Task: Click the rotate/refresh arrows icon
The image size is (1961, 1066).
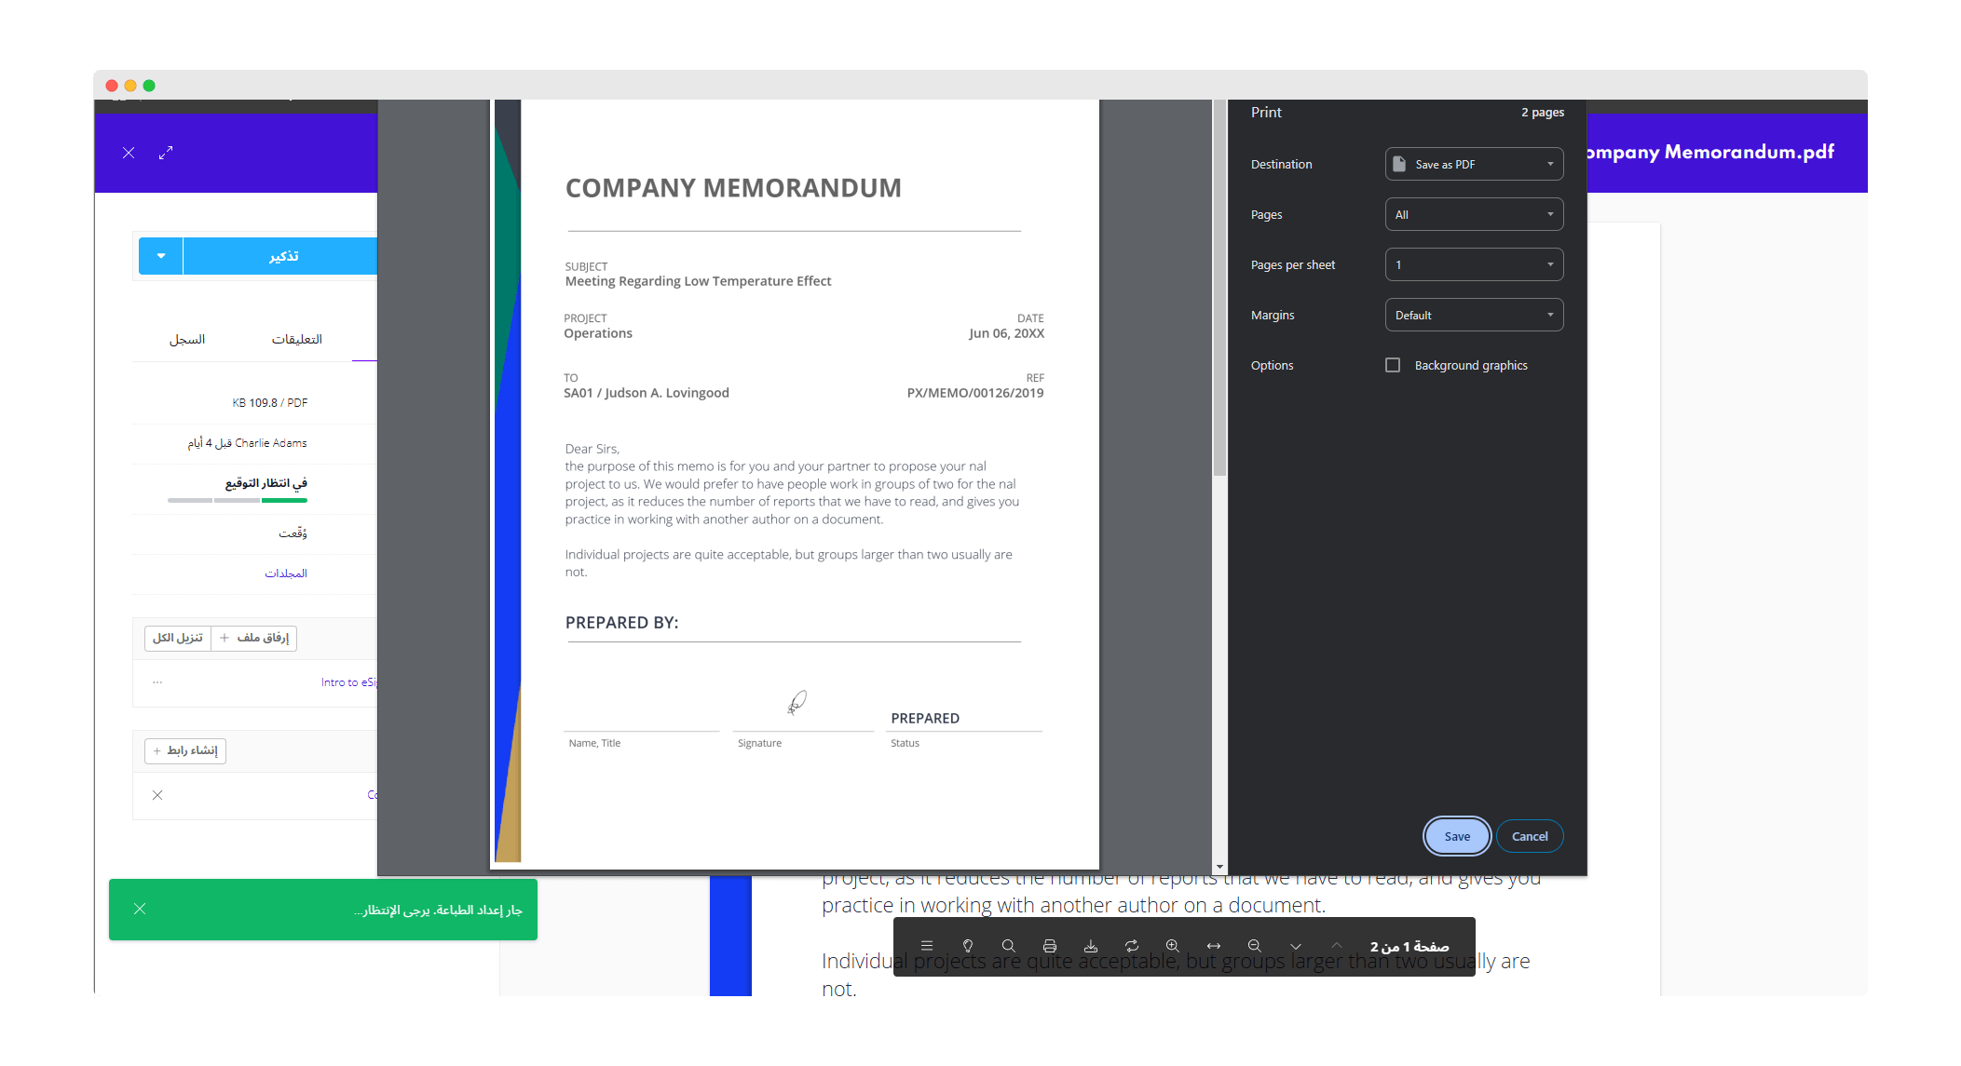Action: [x=1132, y=946]
